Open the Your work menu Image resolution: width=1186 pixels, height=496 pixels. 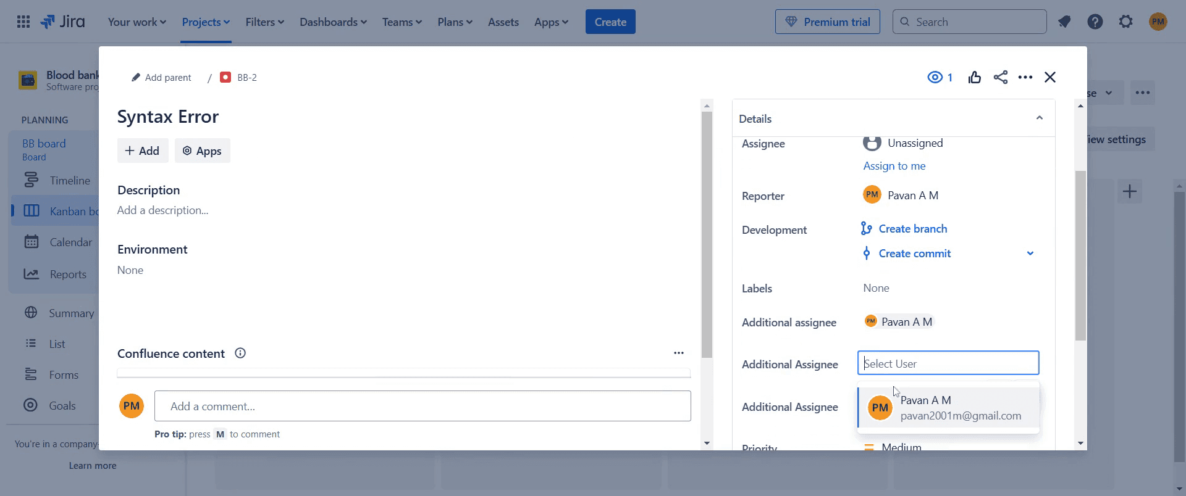(x=137, y=22)
